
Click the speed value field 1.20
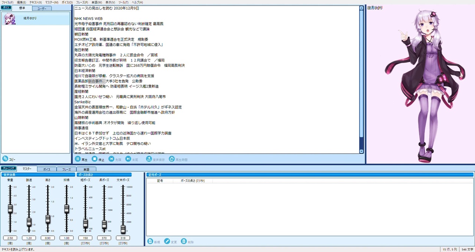(29, 238)
